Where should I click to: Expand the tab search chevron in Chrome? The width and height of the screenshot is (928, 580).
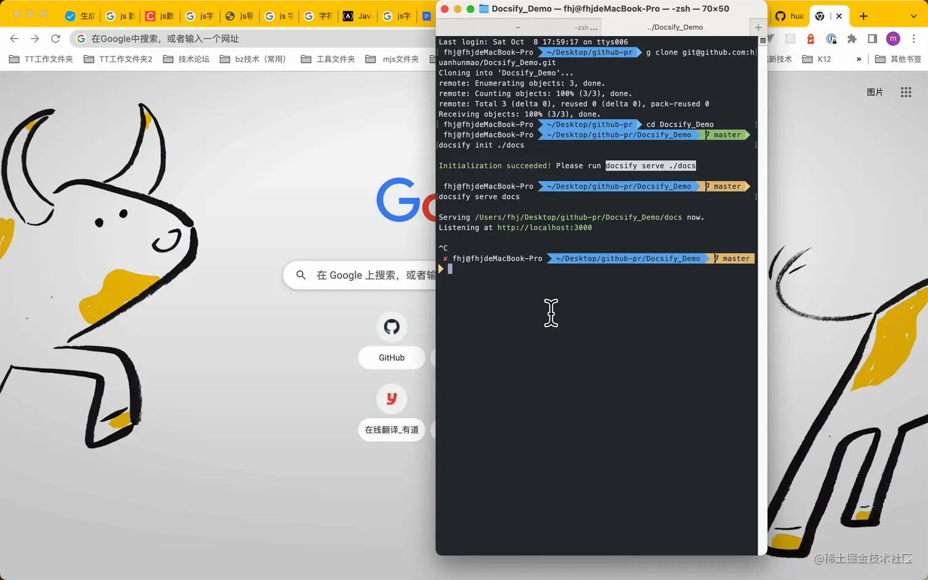click(914, 16)
